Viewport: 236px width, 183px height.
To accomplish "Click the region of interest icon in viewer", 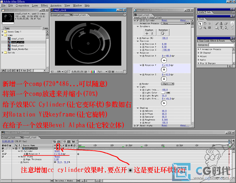I will (x=110, y=72).
